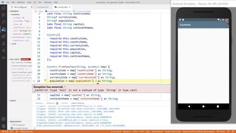Open the File menu

click(8, 2)
